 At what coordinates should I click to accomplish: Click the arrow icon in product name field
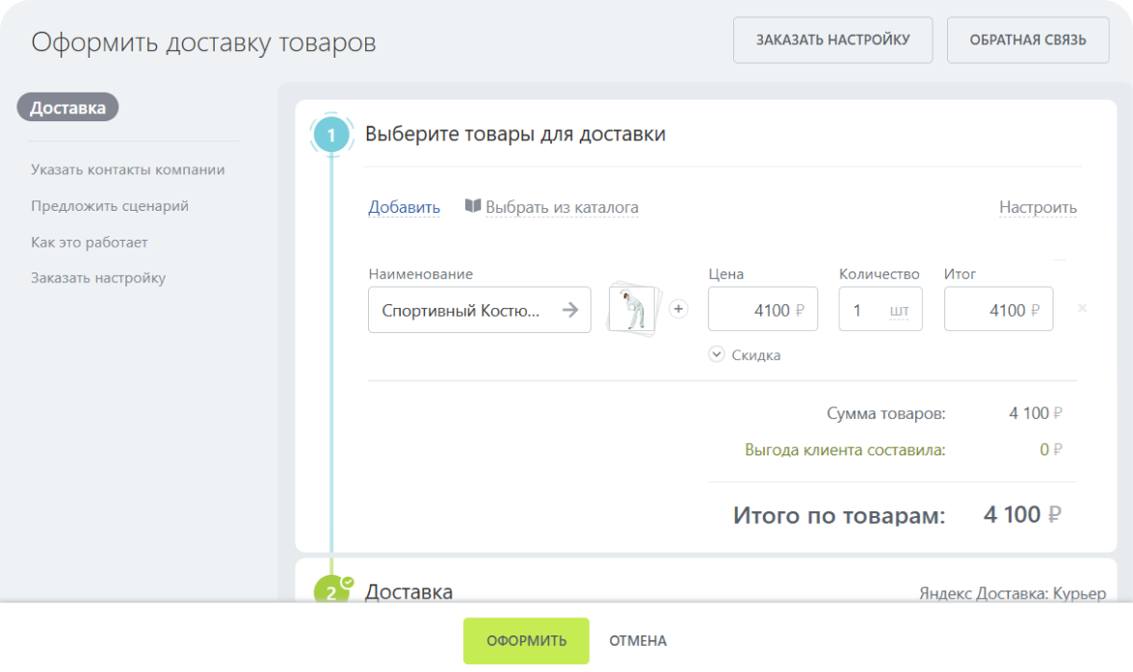pyautogui.click(x=570, y=310)
